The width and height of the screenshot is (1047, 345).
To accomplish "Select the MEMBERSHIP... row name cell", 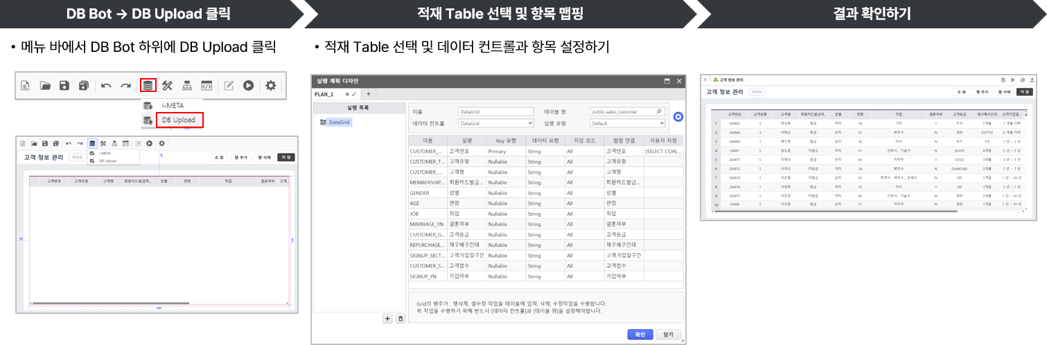I will (427, 182).
